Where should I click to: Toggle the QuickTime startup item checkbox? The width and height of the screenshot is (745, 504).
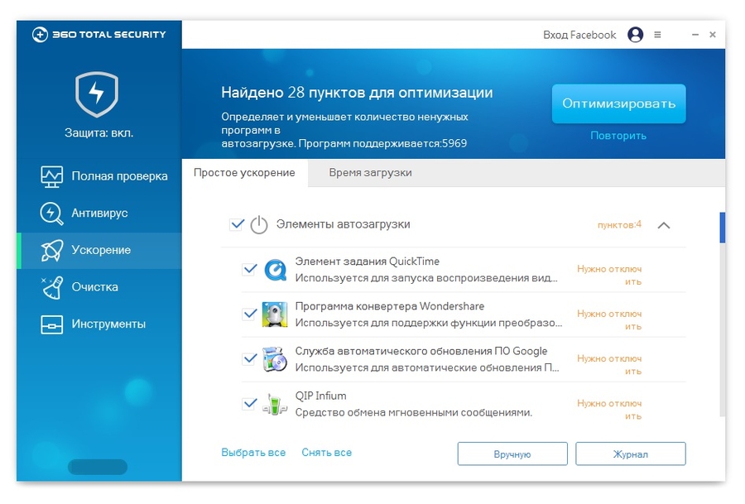pos(248,269)
